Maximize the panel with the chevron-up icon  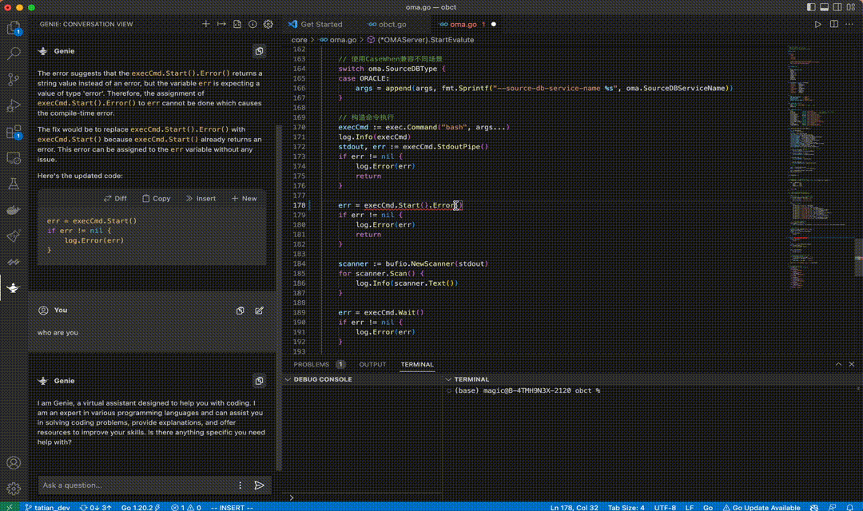pos(837,364)
